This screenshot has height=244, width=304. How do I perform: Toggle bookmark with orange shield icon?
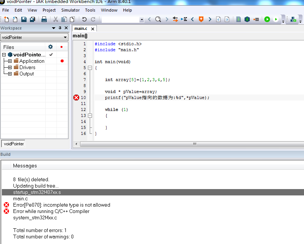click(x=201, y=19)
